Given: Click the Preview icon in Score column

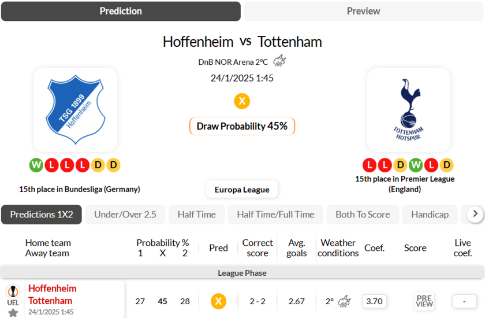Looking at the screenshot, I should (x=424, y=301).
